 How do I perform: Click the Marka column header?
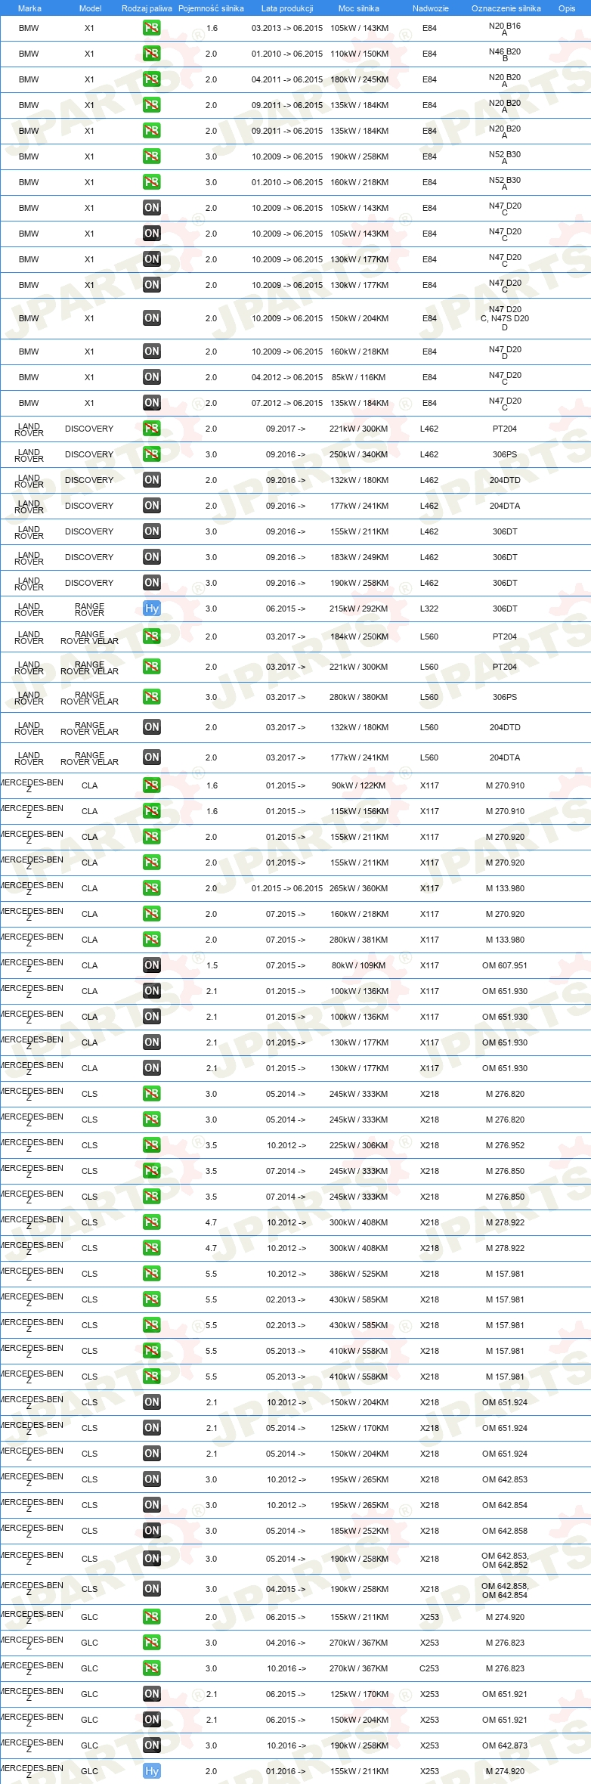click(29, 8)
